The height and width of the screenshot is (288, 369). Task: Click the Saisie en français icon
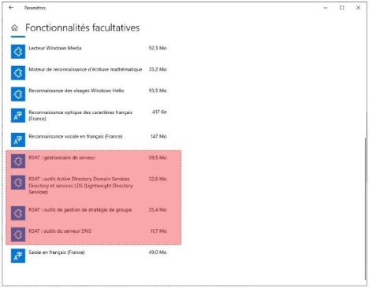point(18,256)
